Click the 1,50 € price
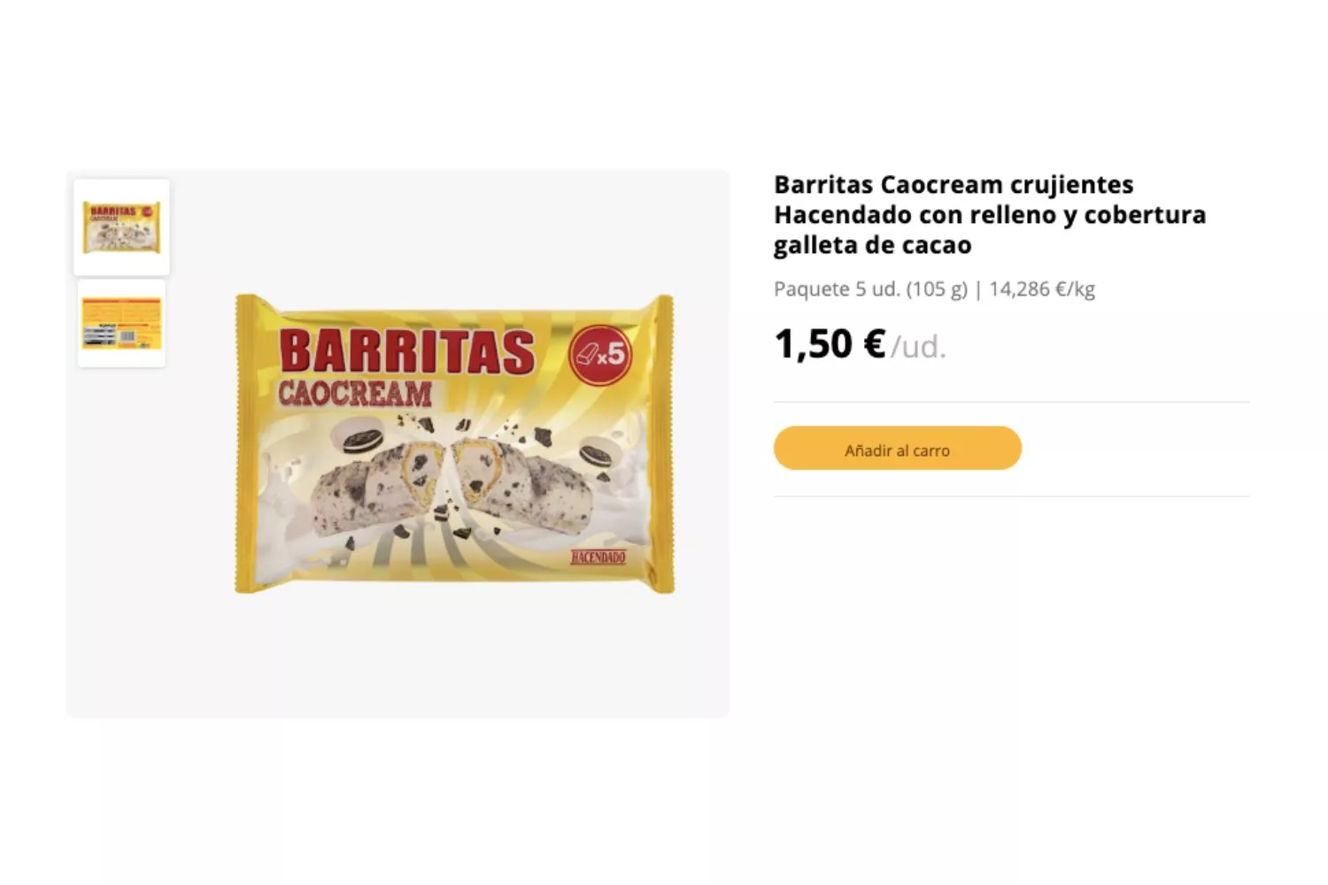The height and width of the screenshot is (885, 1328). point(830,344)
